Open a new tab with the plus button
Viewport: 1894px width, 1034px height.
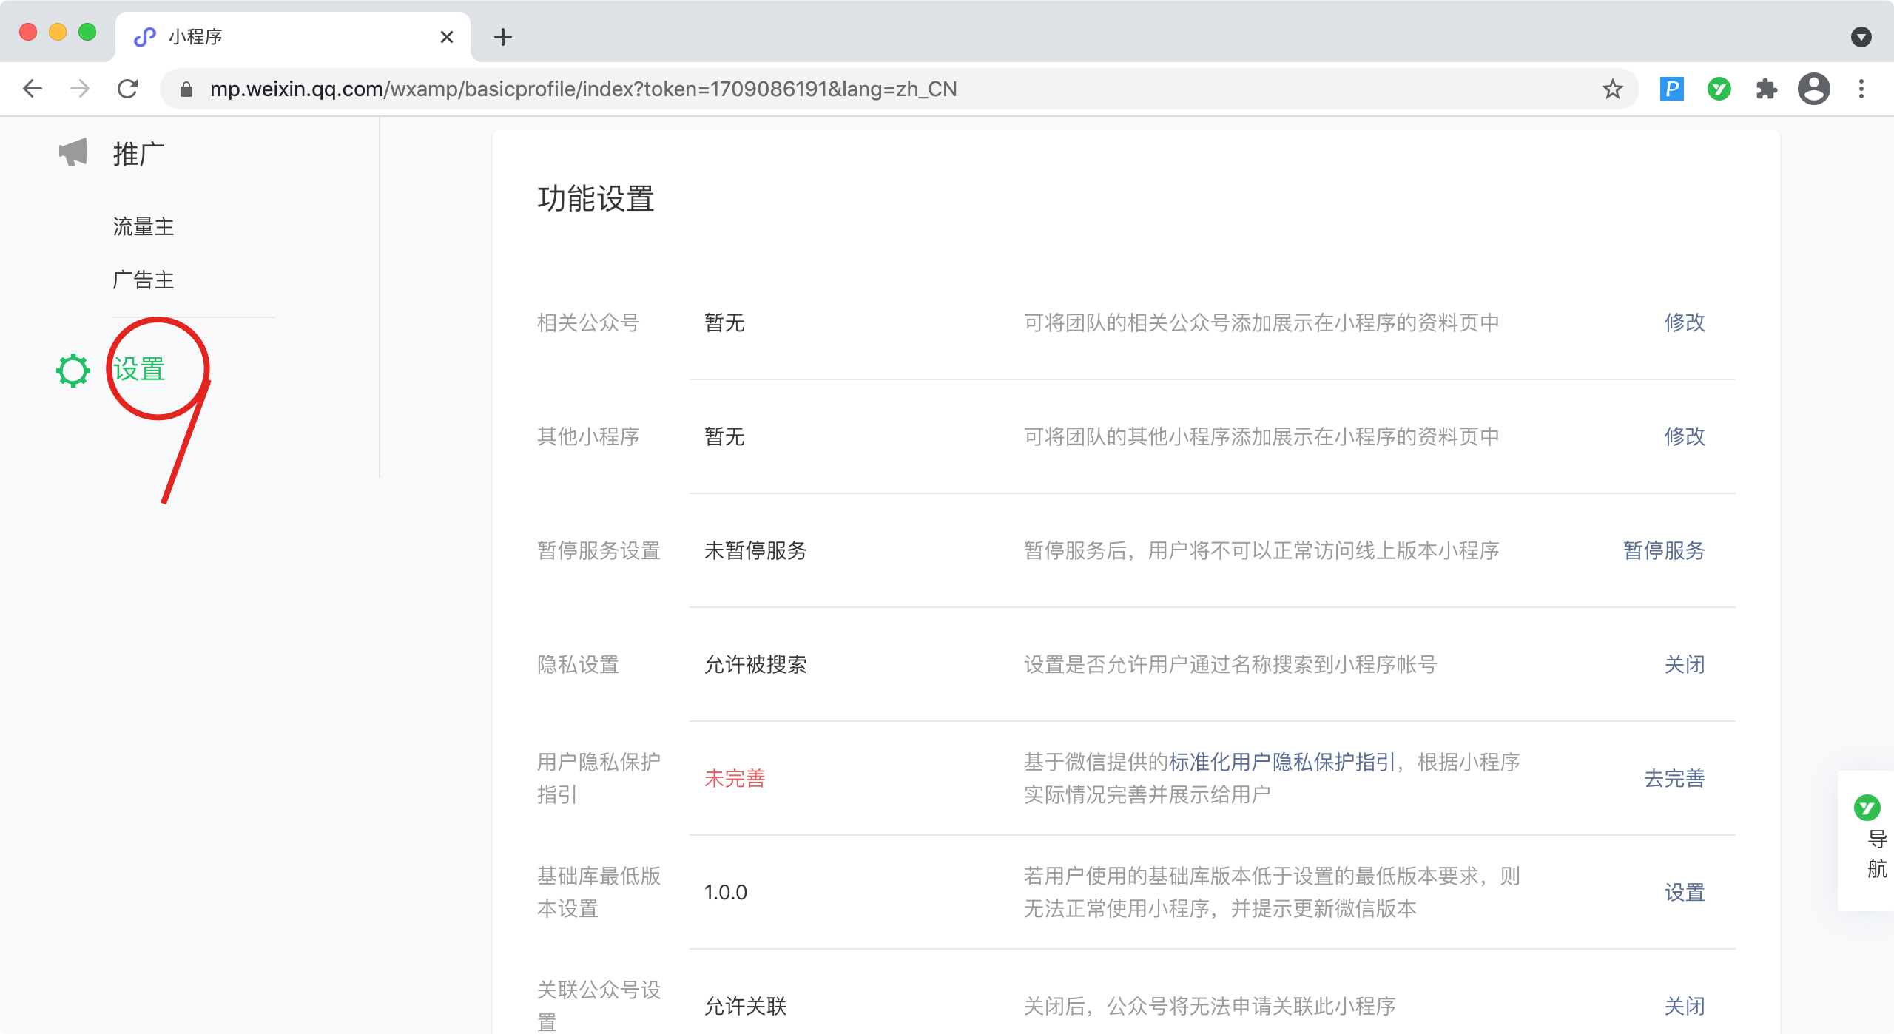click(503, 37)
